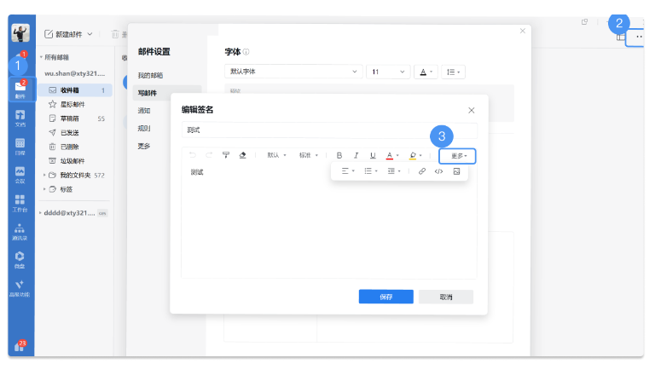Click the signature name input field
Screen dimensions: 655x381
(328, 130)
